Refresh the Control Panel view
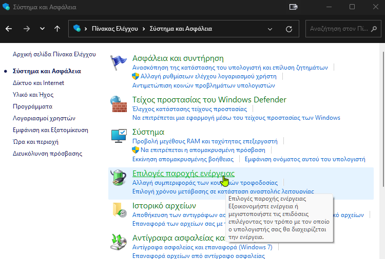 [x=289, y=29]
